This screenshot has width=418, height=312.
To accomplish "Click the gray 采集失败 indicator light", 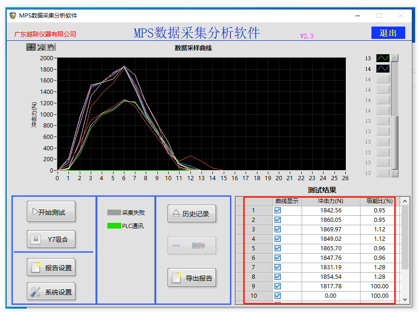I will click(114, 213).
